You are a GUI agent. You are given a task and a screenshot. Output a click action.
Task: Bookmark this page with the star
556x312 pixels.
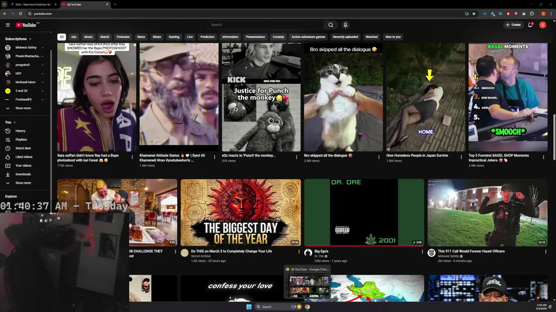[x=474, y=13]
